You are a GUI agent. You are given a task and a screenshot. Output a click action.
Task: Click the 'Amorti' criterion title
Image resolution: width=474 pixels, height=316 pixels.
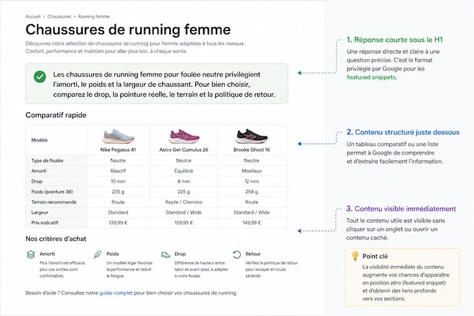(x=47, y=254)
